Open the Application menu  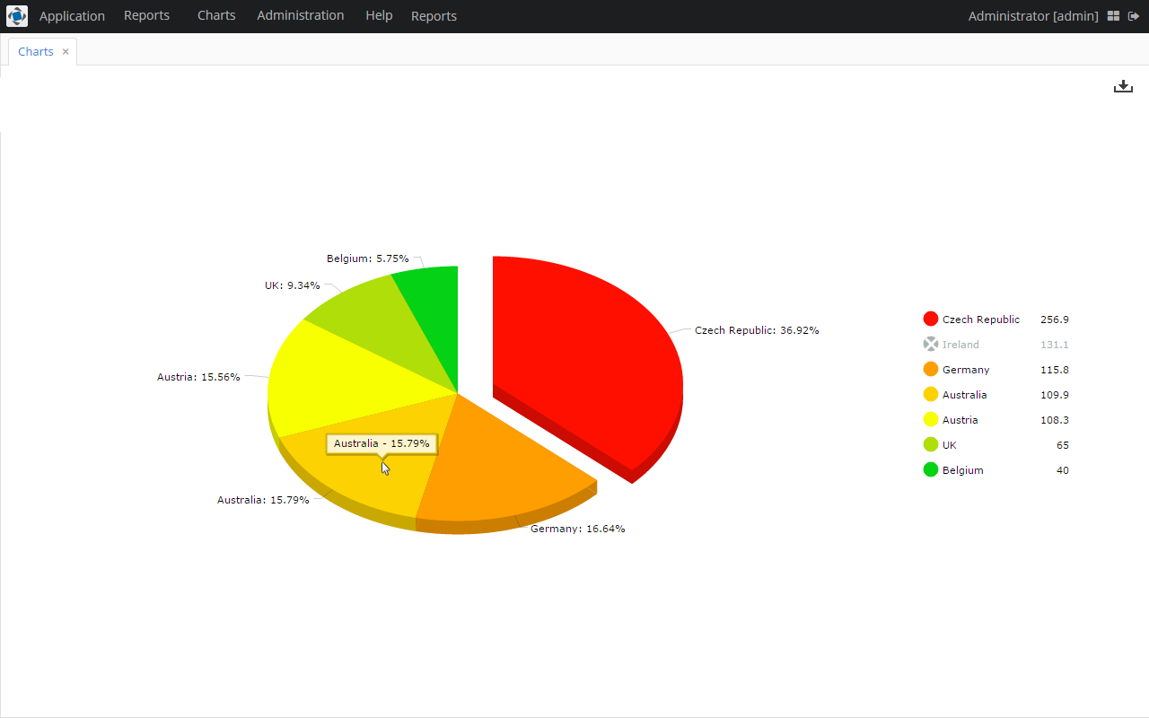72,16
